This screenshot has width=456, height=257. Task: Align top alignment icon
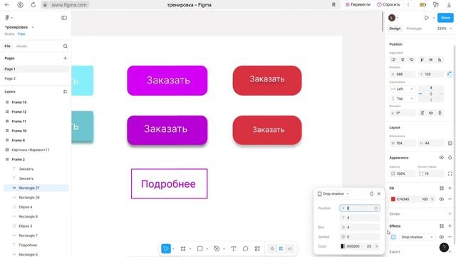[422, 60]
